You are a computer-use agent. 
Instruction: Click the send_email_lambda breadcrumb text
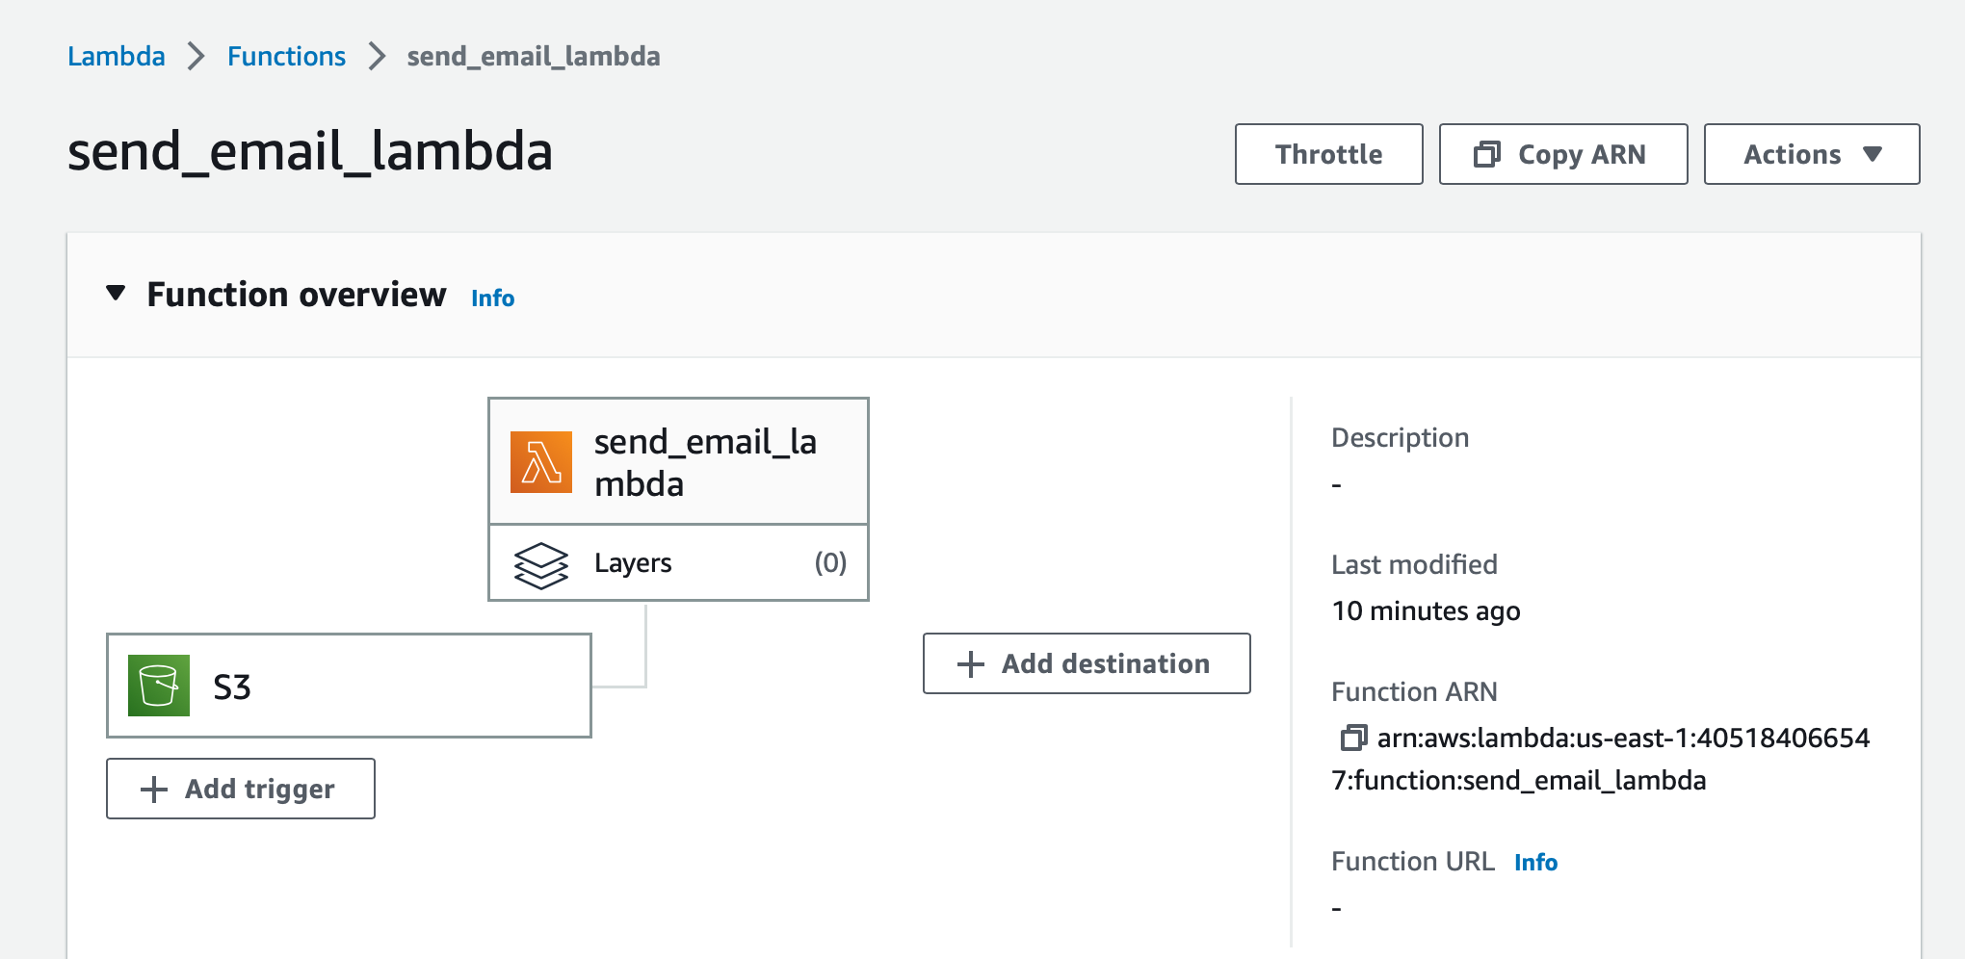coord(534,56)
